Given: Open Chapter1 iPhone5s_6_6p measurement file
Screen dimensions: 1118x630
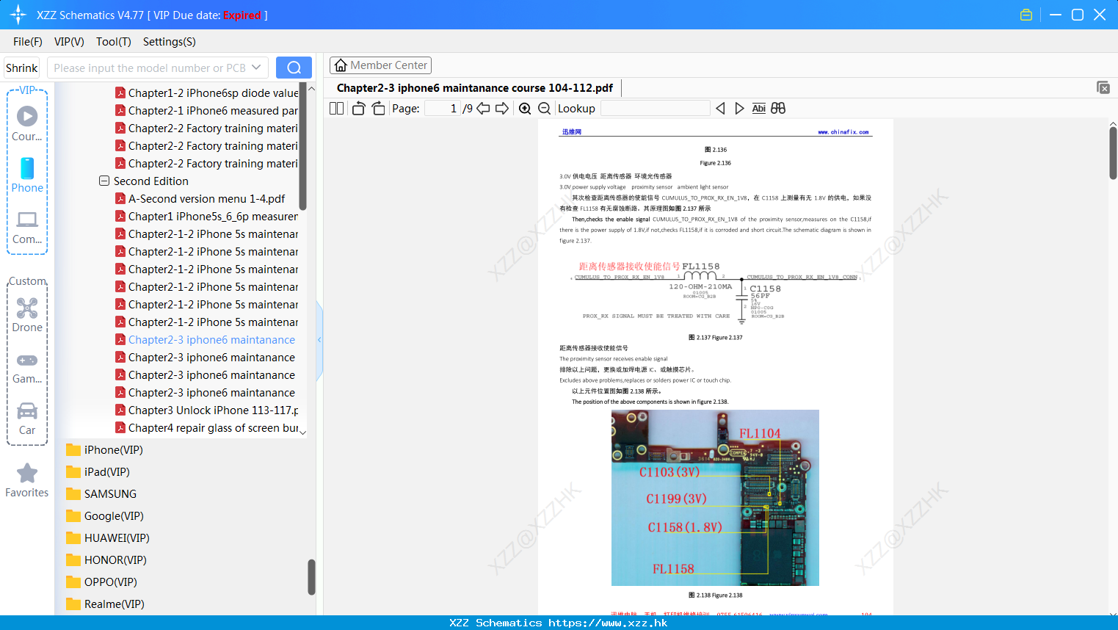Looking at the screenshot, I should click(x=206, y=217).
